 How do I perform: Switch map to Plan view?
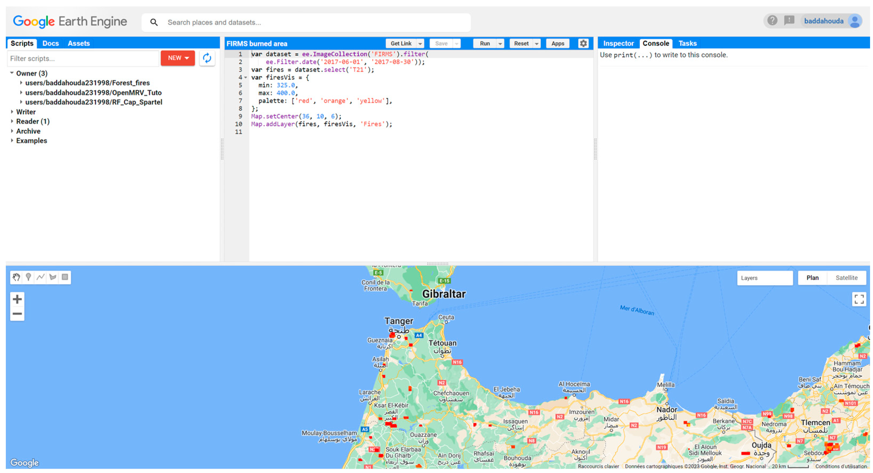coord(812,278)
